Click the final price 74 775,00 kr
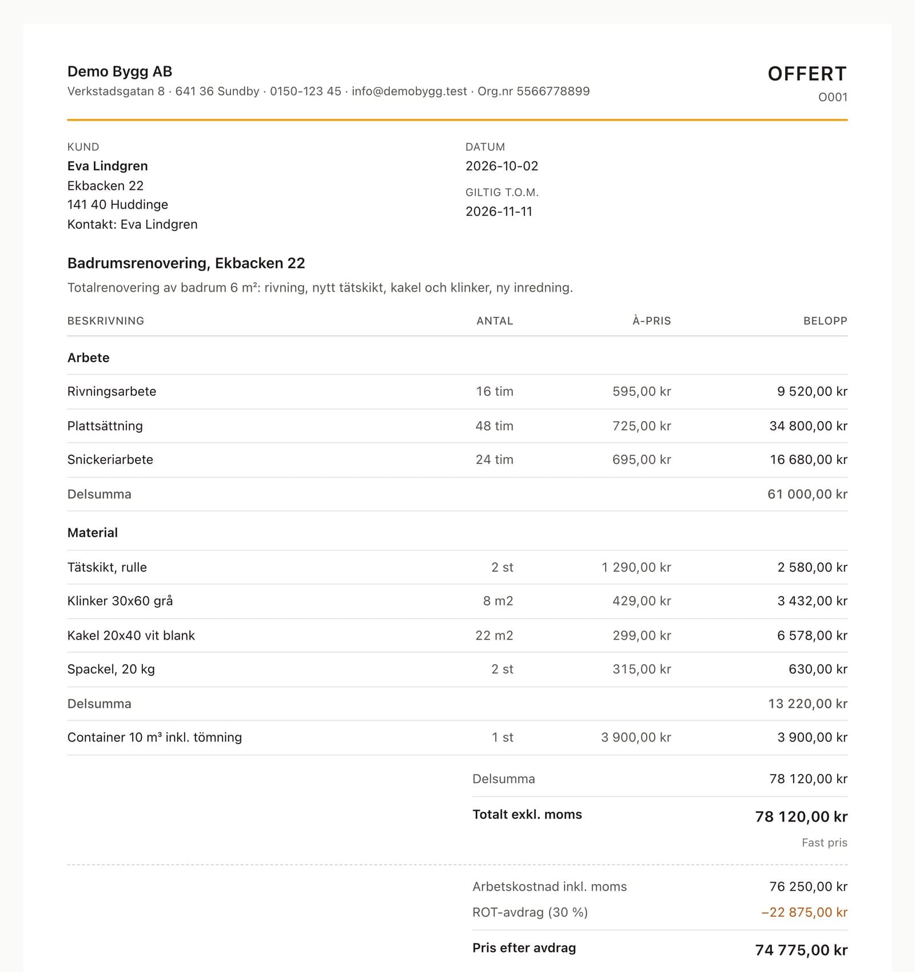This screenshot has height=972, width=915. [x=801, y=950]
